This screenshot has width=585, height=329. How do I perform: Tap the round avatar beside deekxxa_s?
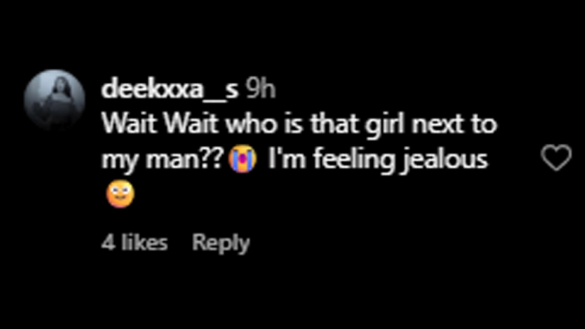click(55, 100)
